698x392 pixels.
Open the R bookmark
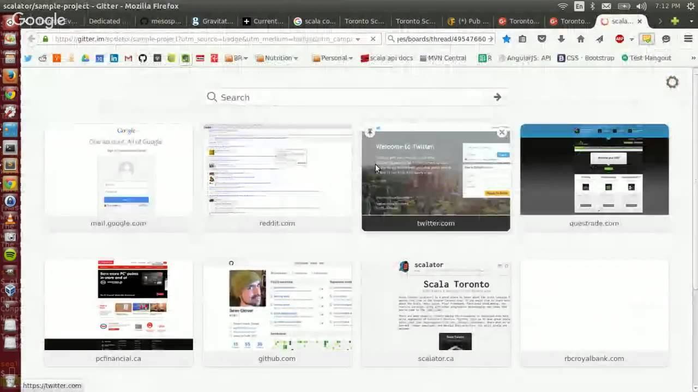[x=485, y=58]
